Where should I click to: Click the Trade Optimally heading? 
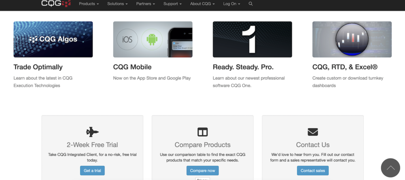point(38,67)
